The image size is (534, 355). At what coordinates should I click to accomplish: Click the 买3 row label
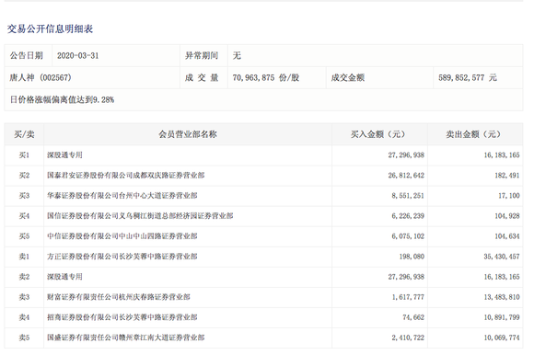point(24,196)
